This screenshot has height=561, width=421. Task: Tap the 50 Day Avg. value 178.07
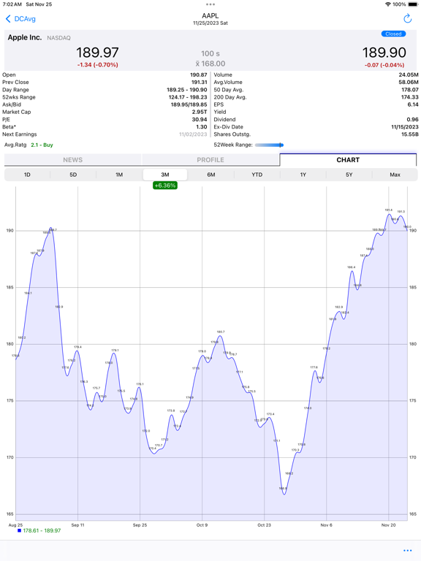pyautogui.click(x=410, y=90)
